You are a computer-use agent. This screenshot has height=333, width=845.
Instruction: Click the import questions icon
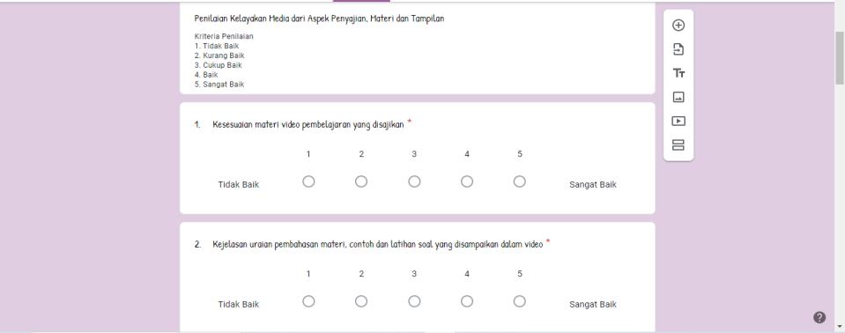coord(678,49)
